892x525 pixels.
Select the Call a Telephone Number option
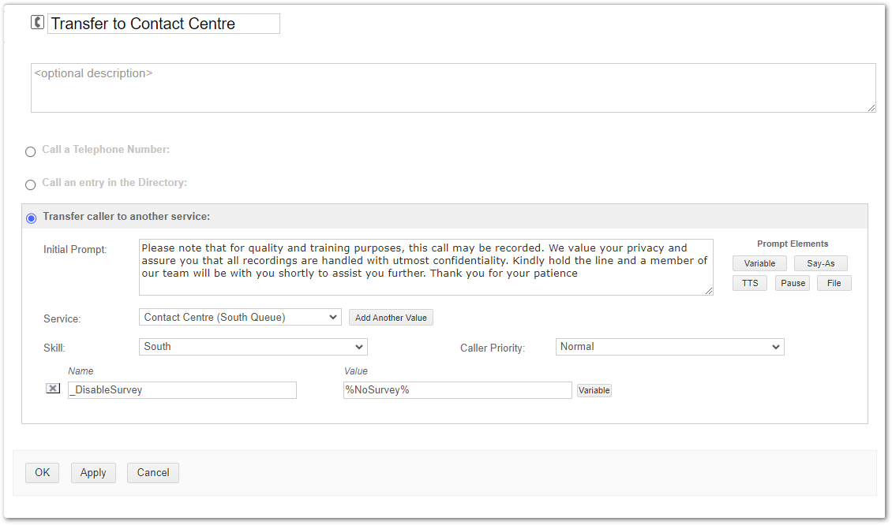pos(31,151)
